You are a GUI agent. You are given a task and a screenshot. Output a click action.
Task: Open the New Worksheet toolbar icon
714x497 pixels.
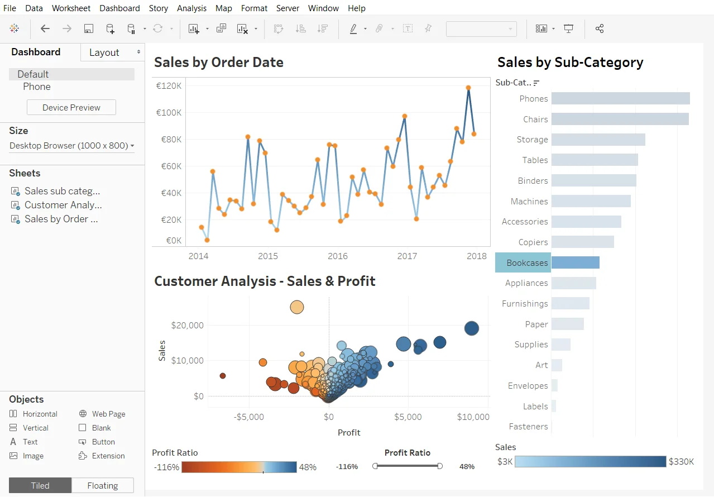pyautogui.click(x=194, y=28)
